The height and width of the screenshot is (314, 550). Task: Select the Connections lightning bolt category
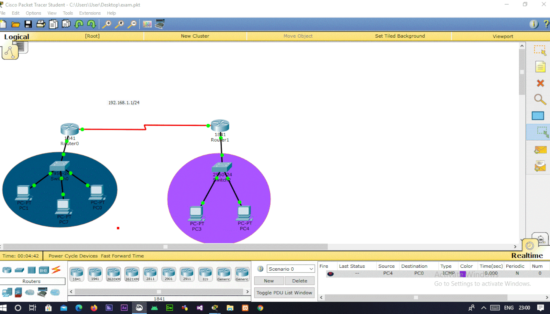coord(56,270)
